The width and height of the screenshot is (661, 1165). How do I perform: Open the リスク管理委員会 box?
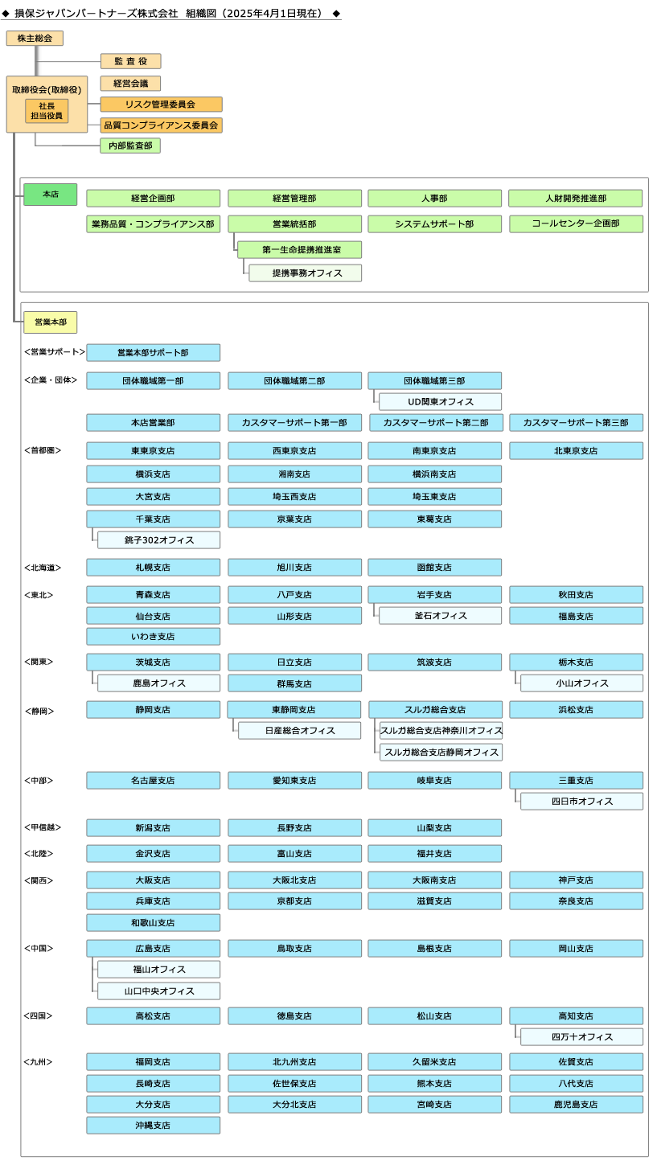[x=161, y=105]
